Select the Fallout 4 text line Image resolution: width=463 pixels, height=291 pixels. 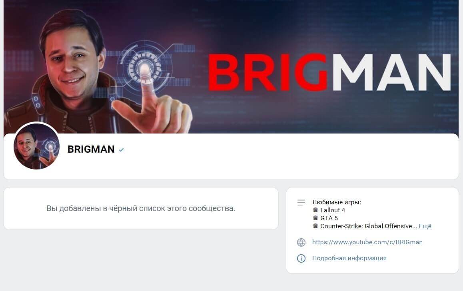click(333, 210)
